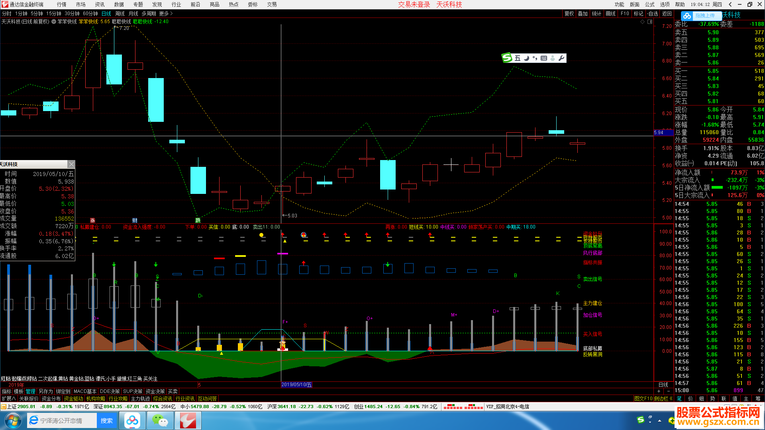Select the 资金驱动 bottom tab

coord(74,399)
